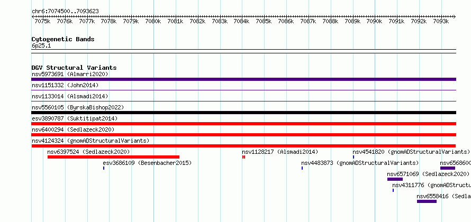Click the nsv6558416 variant label
The width and height of the screenshot is (471, 222).
[x=443, y=196]
